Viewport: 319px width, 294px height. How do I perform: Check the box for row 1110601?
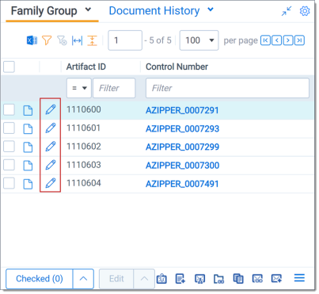point(9,128)
